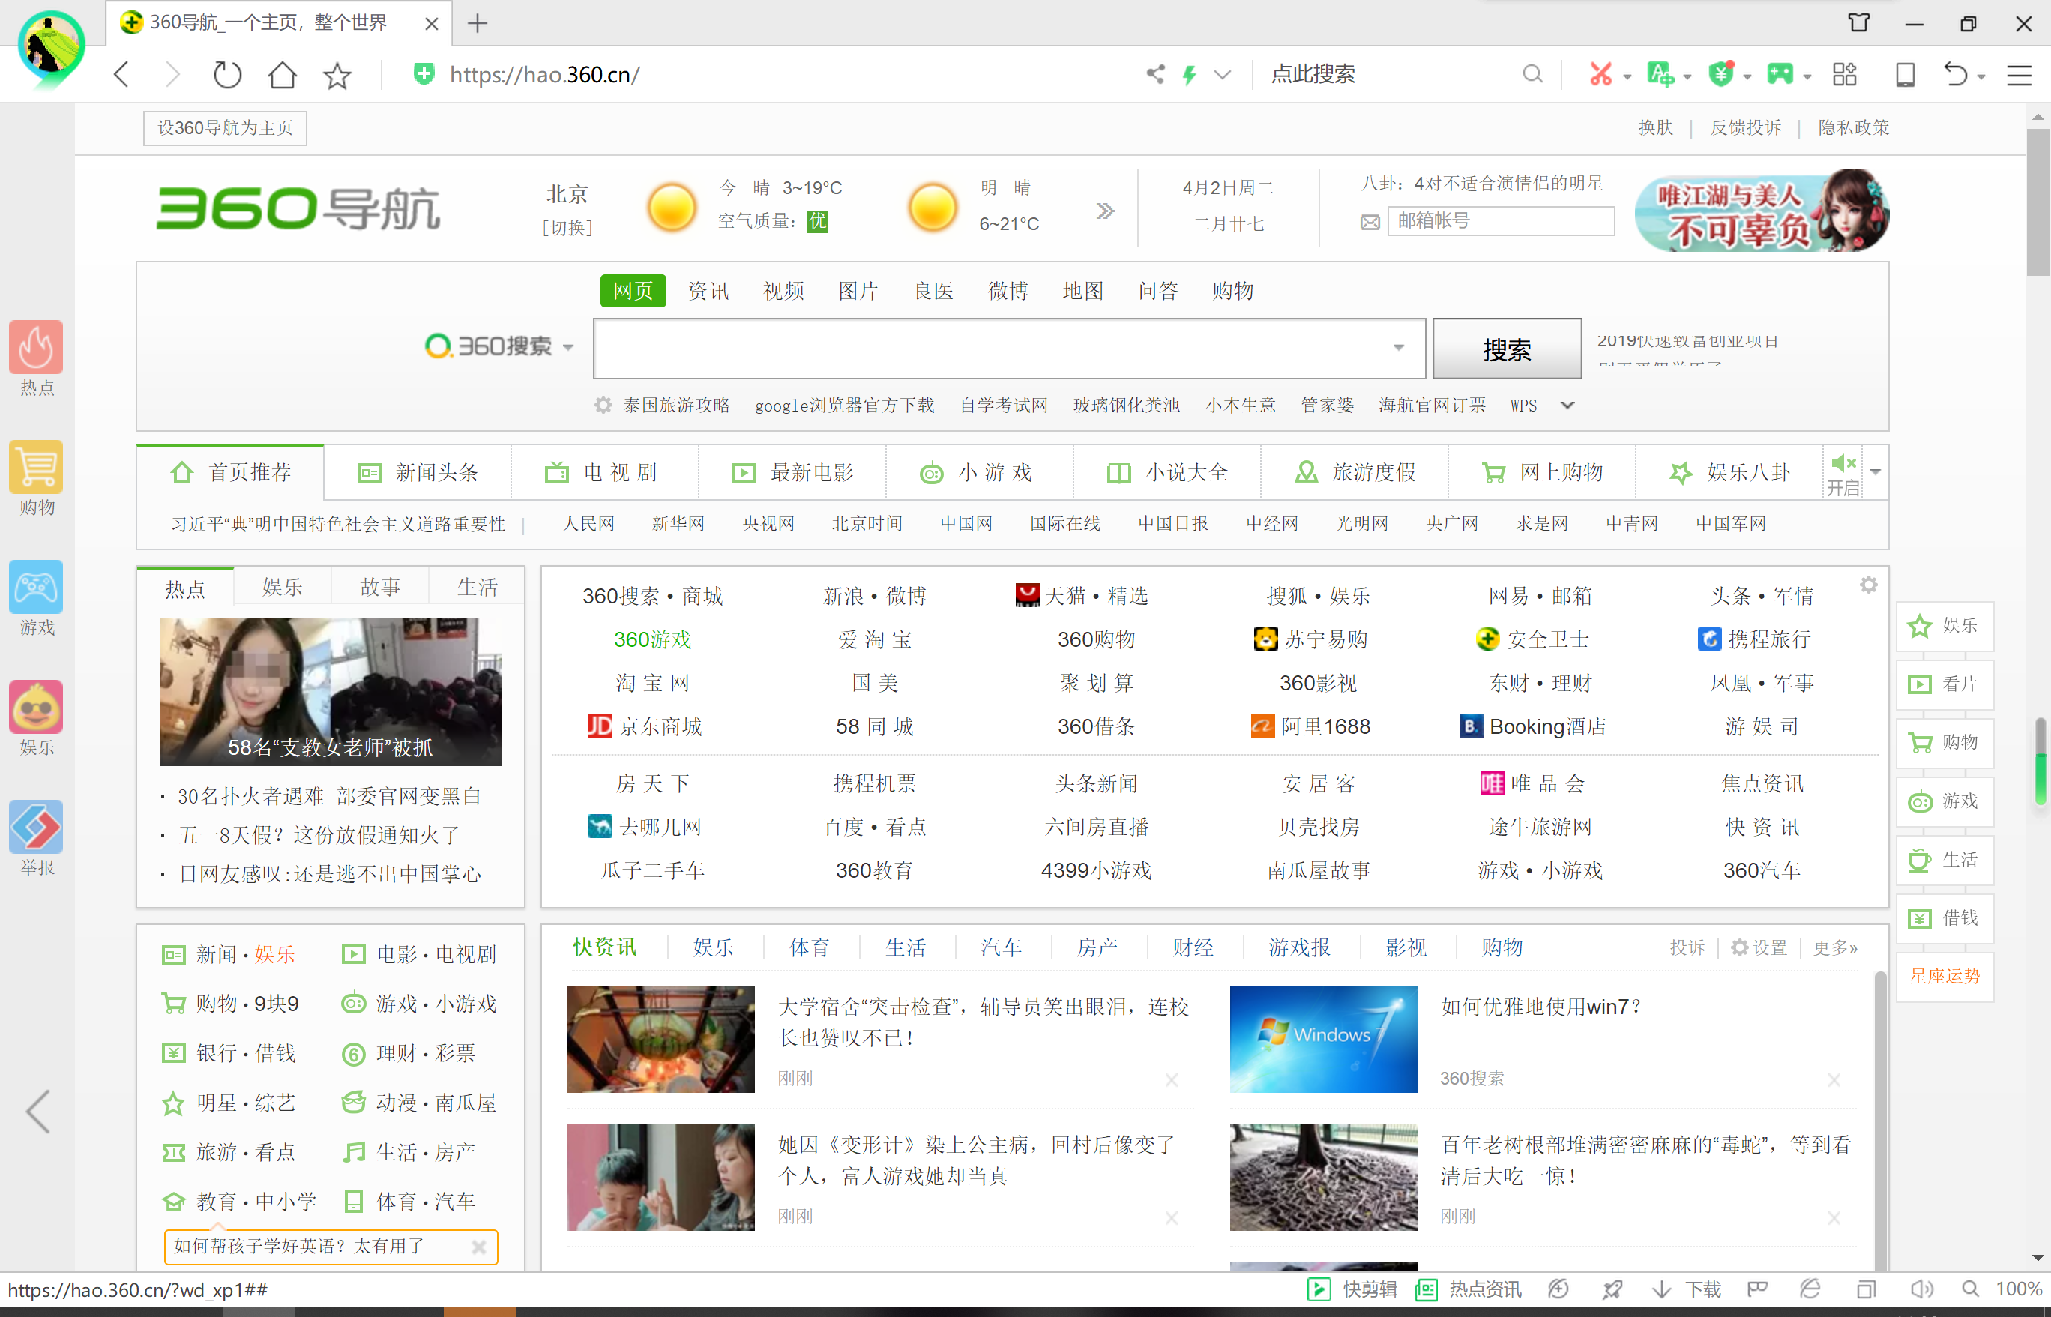Select the 资讯 search tab
The image size is (2051, 1317).
[708, 291]
